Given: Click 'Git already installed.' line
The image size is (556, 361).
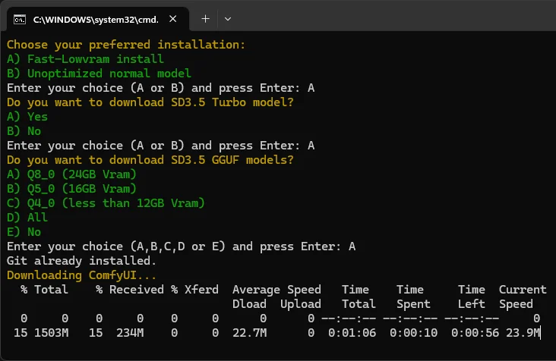Looking at the screenshot, I should pos(81,261).
